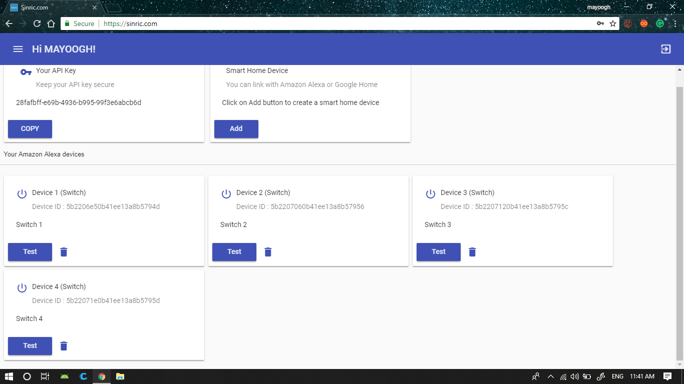684x384 pixels.
Task: Open Android Studio from the taskbar
Action: 65,376
